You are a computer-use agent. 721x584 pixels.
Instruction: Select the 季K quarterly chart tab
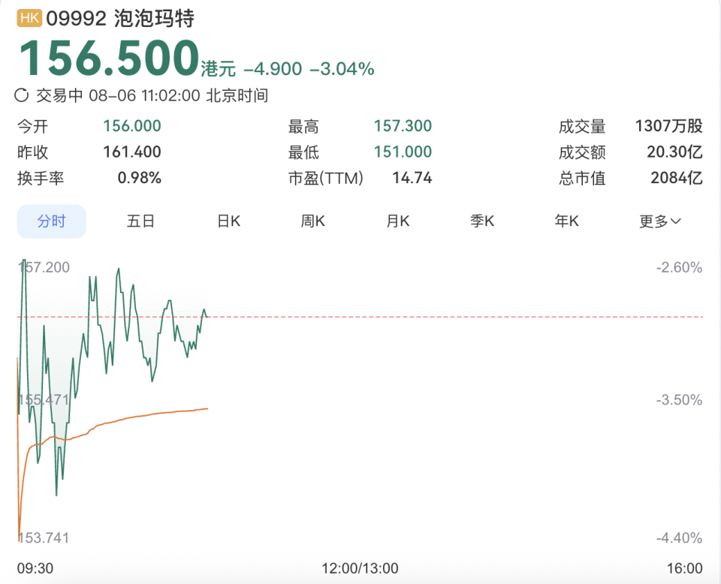[x=482, y=221]
